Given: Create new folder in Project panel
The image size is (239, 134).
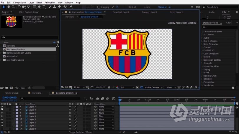Looking at the screenshot, I should (x=6, y=88).
